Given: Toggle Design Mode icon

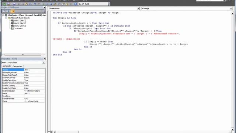Looking at the screenshot, I should (x=55, y=4).
